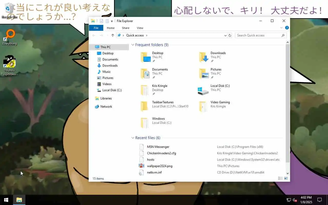Minimize the File Explorer window
This screenshot has width=328, height=205.
[261, 21]
